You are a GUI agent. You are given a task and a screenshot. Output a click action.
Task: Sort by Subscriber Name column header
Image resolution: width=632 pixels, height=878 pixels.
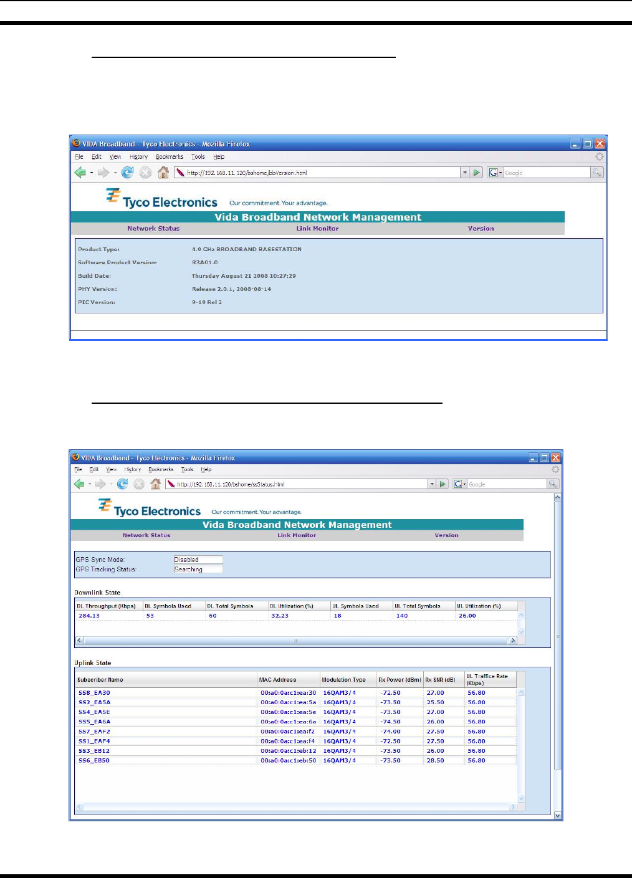tap(166, 680)
